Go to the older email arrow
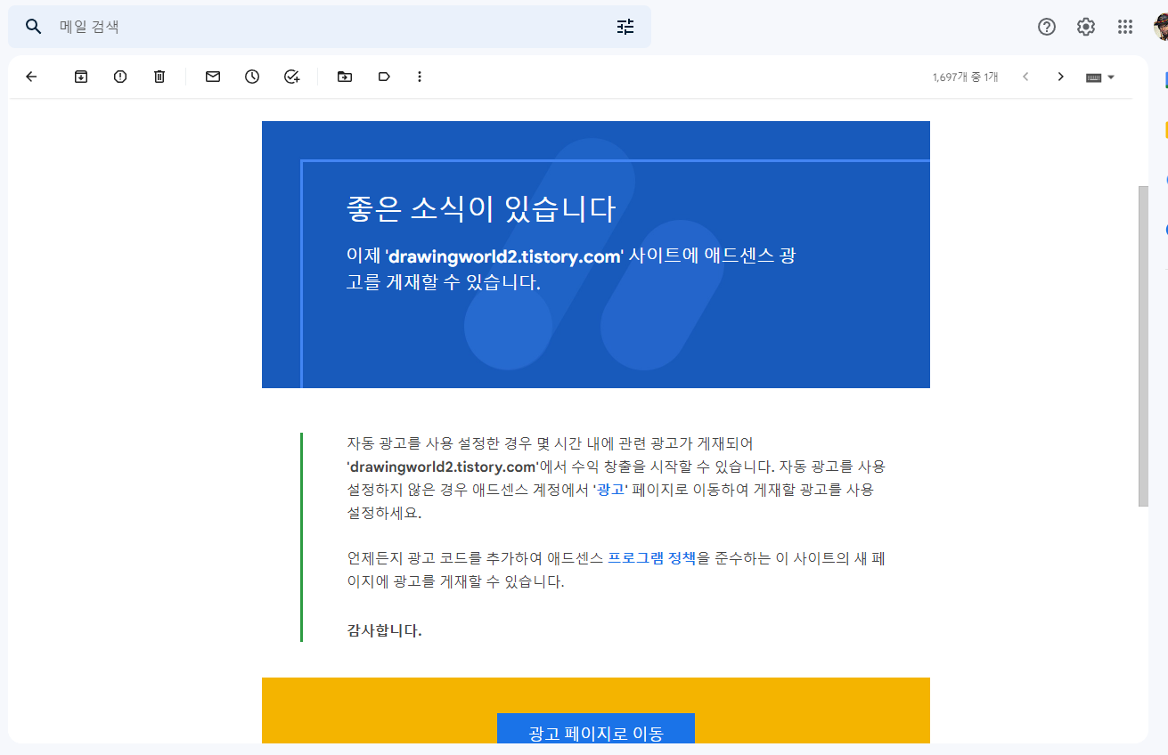 coord(1060,77)
